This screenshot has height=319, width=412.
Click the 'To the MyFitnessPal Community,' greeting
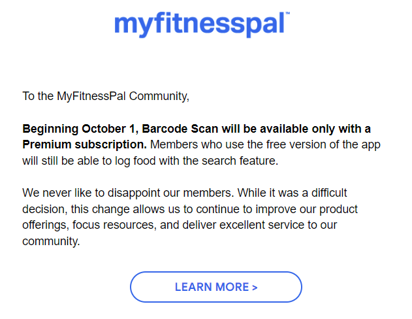coord(106,96)
